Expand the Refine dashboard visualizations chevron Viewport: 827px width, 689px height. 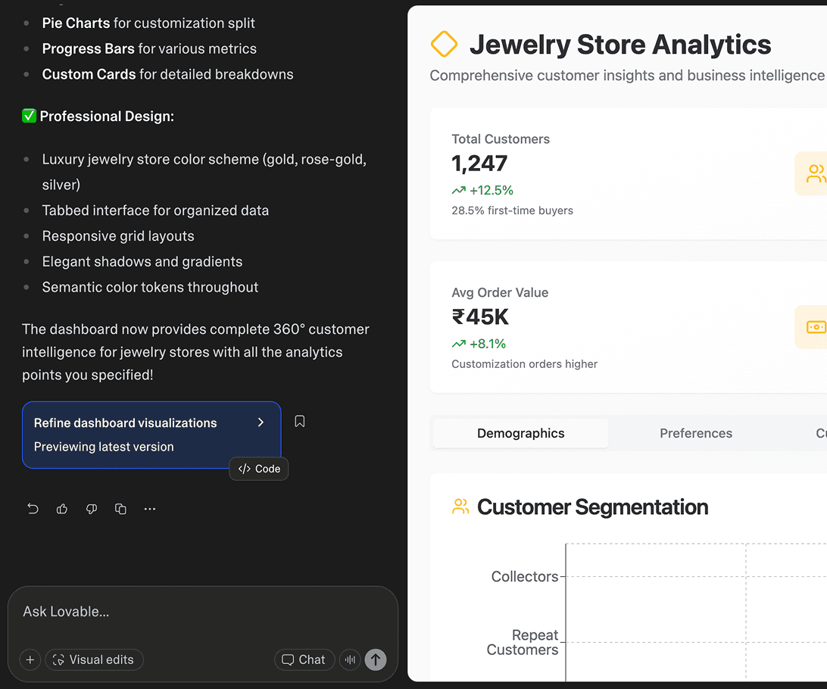click(261, 422)
